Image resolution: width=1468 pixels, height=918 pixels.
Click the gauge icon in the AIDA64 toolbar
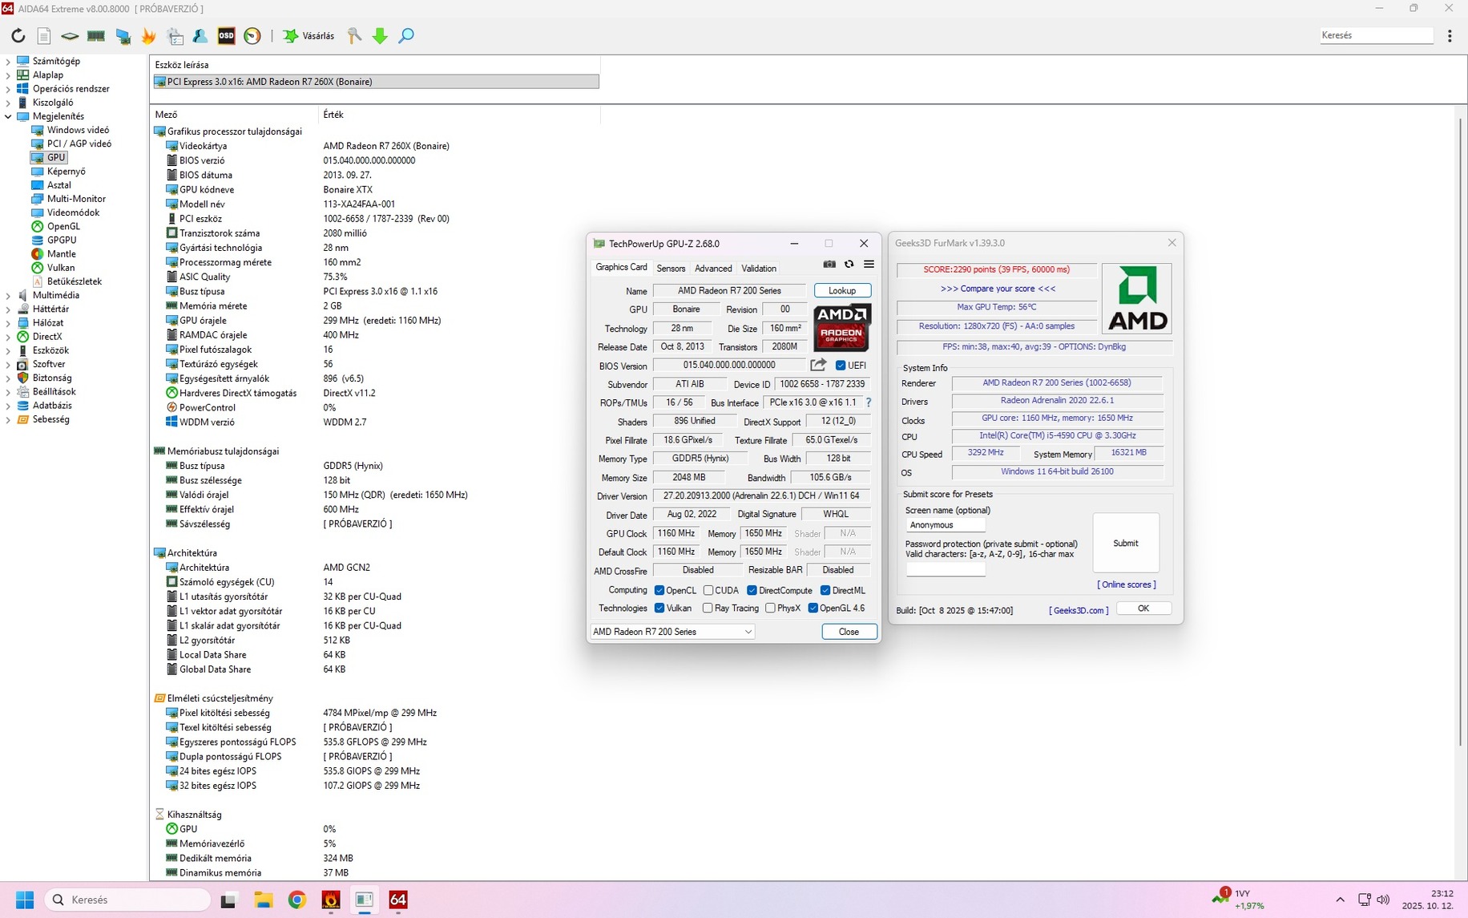[252, 35]
